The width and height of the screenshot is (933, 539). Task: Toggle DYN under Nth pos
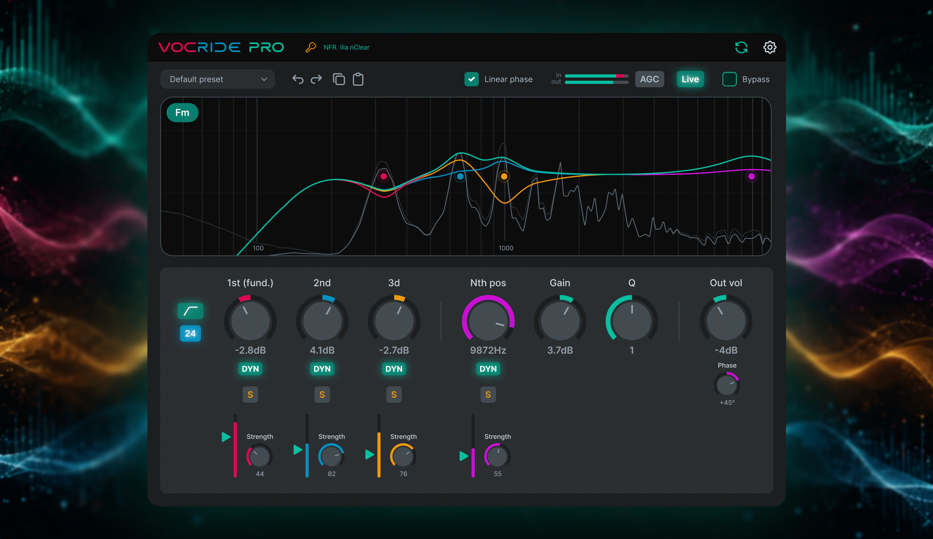[x=488, y=369]
